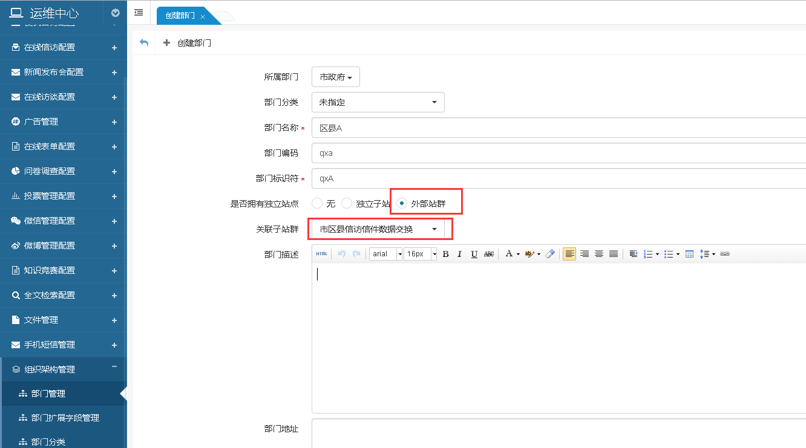Close the 创建部门 tab
Screen dimensions: 806x448
[203, 16]
